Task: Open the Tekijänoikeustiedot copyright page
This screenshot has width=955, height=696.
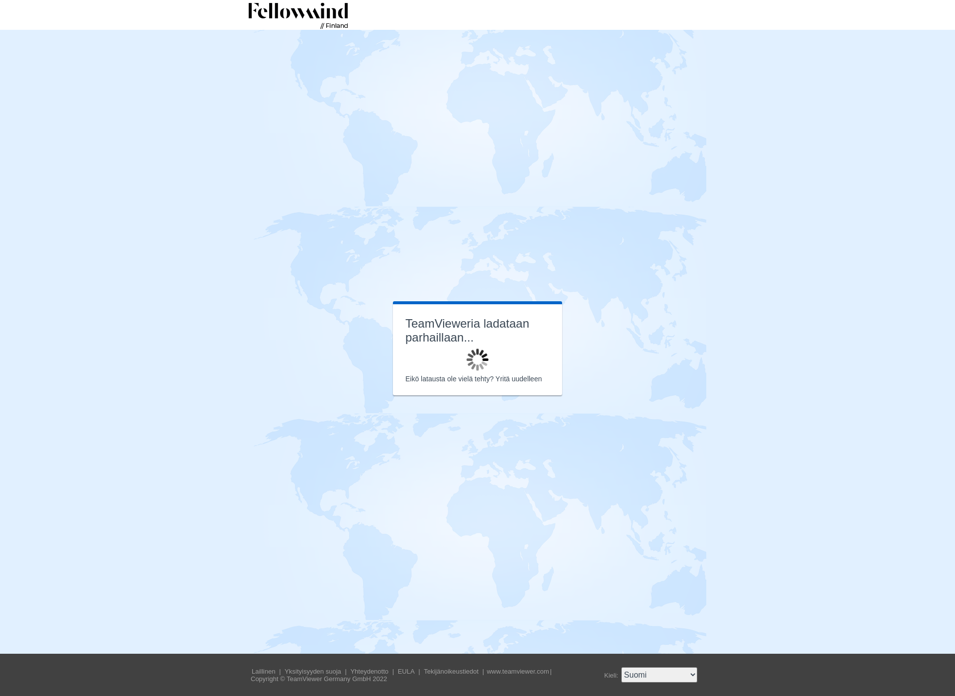Action: [x=450, y=671]
